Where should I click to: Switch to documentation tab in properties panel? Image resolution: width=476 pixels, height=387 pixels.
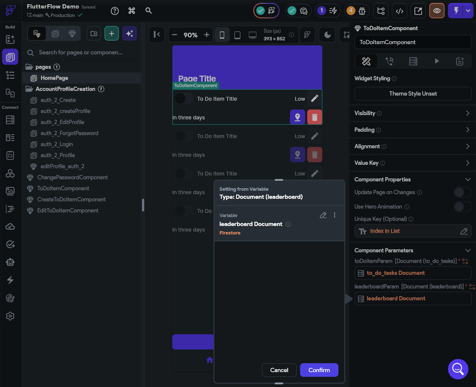tap(460, 61)
